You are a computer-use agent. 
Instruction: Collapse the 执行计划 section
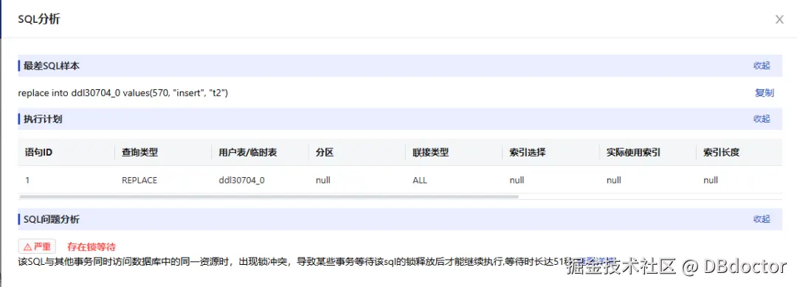[x=762, y=119]
